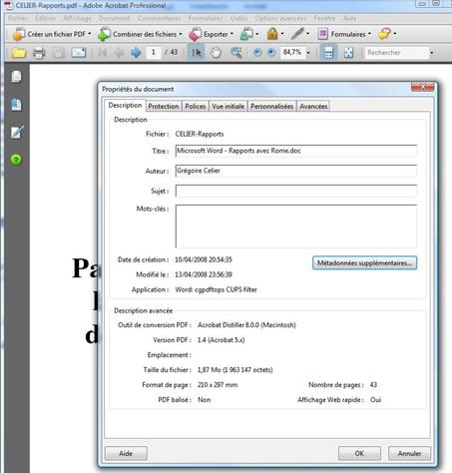Viewport: 452px width, 473px height.
Task: Open the Fichier menu
Action: [x=18, y=18]
